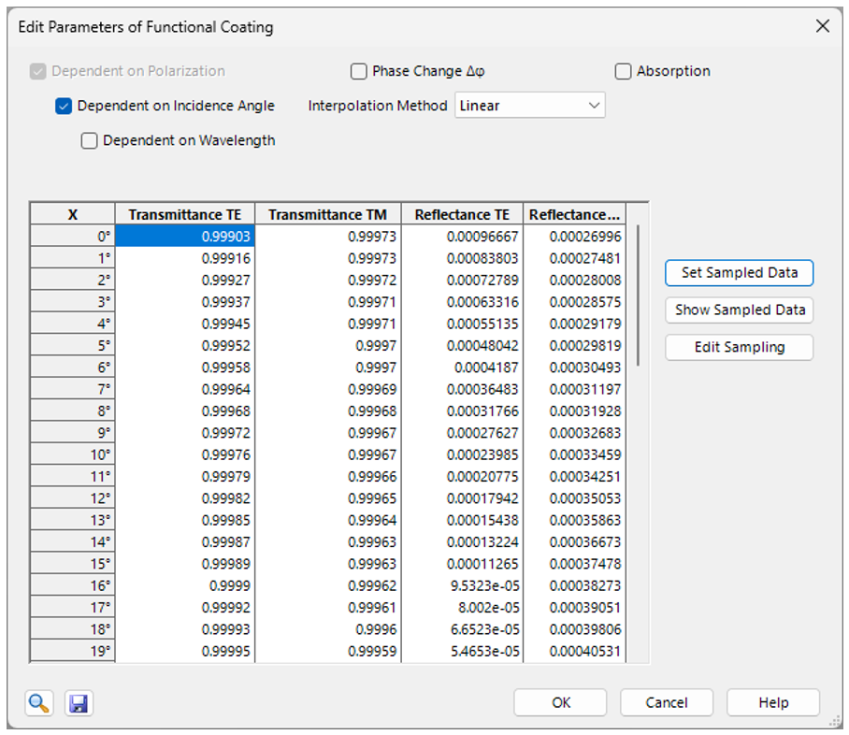Click cell value 0.0004187

tap(462, 367)
